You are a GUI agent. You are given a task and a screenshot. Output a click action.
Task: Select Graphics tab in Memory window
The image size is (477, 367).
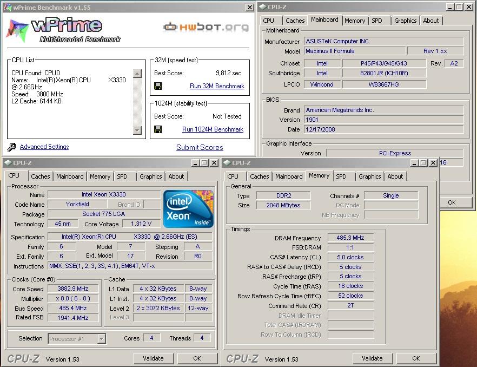[369, 176]
